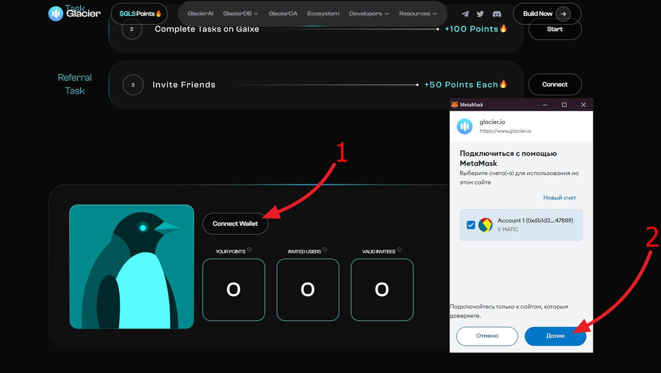Click the +50 Points Each text
Image resolution: width=661 pixels, height=373 pixels.
click(461, 84)
